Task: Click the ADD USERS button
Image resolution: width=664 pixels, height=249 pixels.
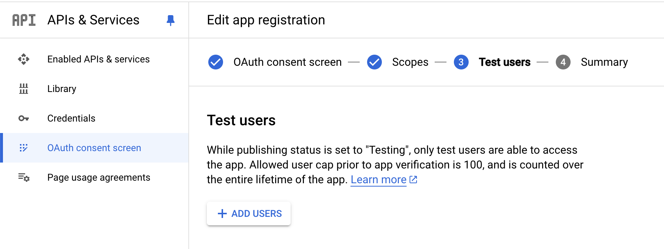Action: coord(249,214)
